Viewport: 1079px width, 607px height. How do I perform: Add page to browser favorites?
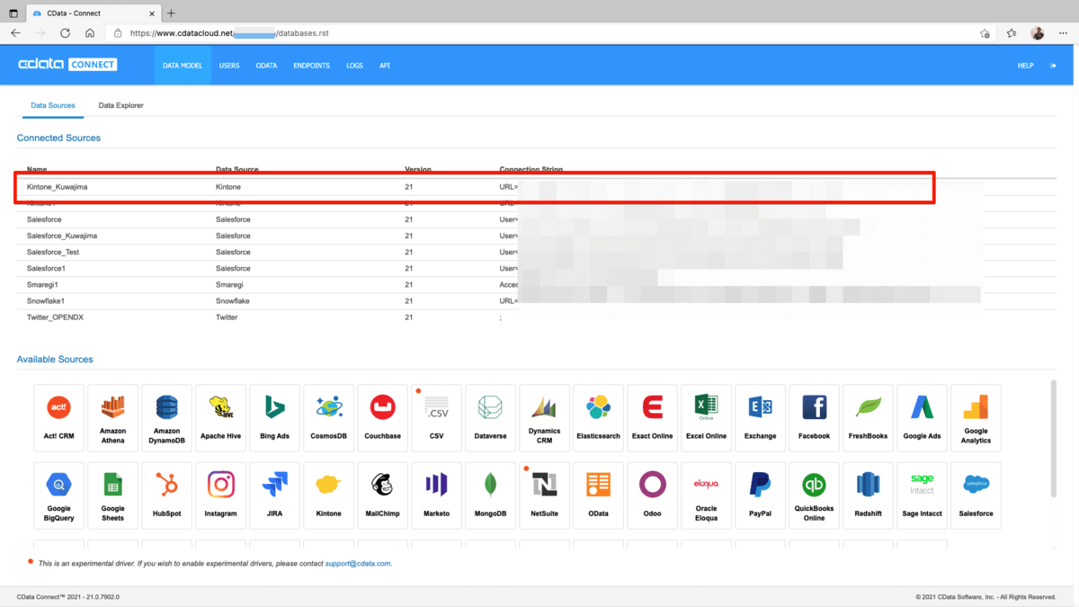click(985, 33)
